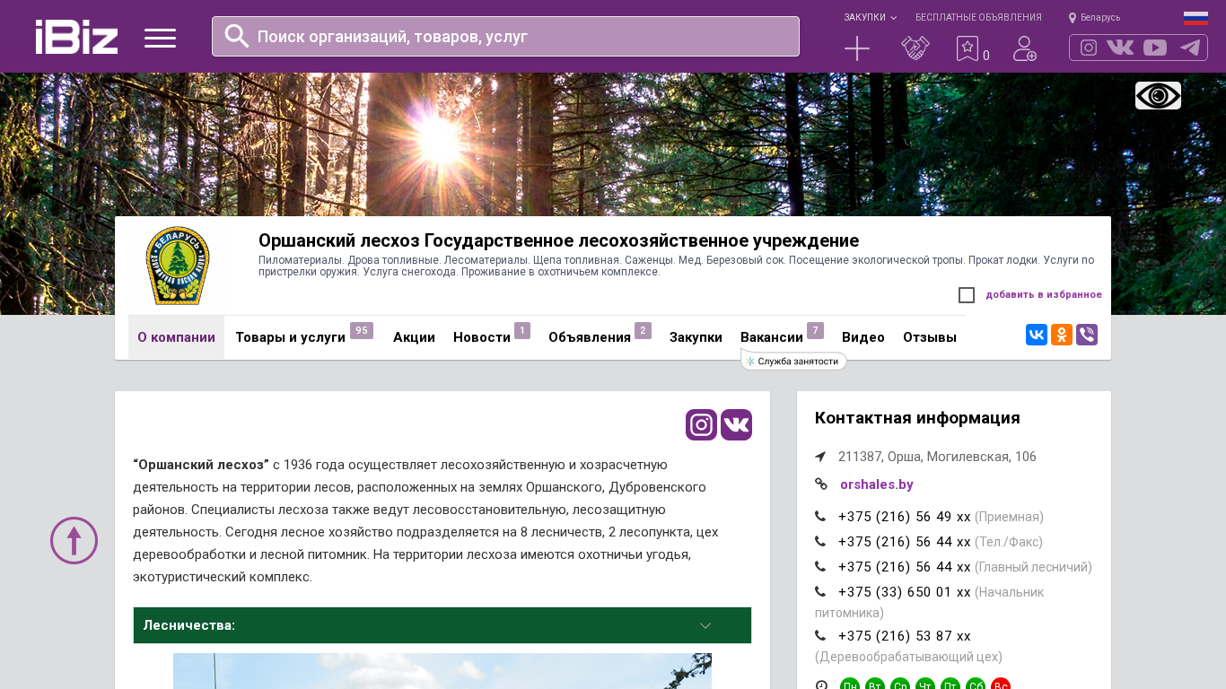This screenshot has width=1226, height=689.
Task: Click the Контактная информация heading
Action: [x=917, y=418]
